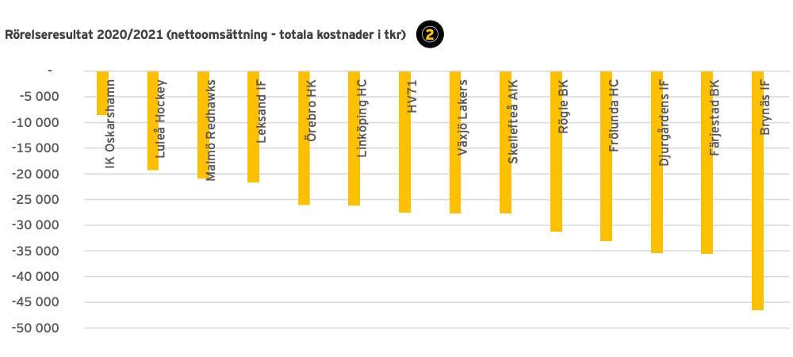Click the HV71 yellow bar
Image resolution: width=793 pixels, height=357 pixels.
click(404, 142)
